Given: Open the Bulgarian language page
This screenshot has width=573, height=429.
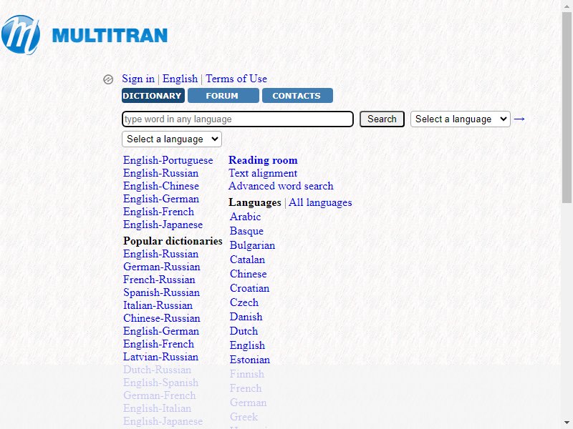Looking at the screenshot, I should (x=253, y=245).
